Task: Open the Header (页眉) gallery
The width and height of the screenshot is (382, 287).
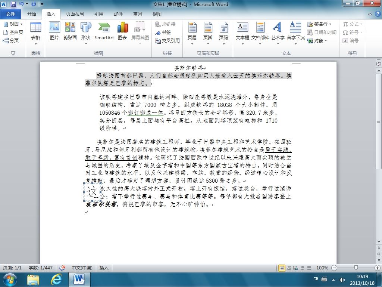Action: tap(192, 34)
